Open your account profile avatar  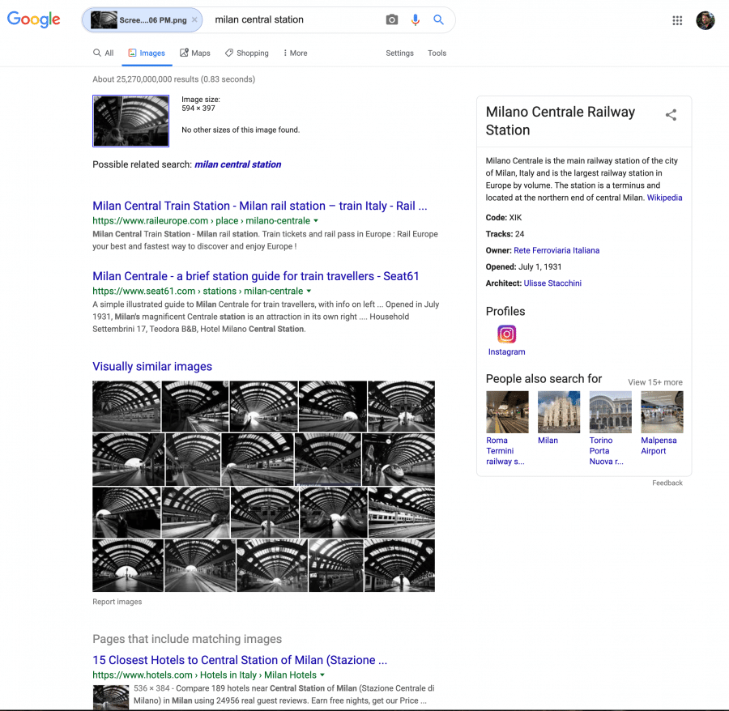click(x=705, y=20)
